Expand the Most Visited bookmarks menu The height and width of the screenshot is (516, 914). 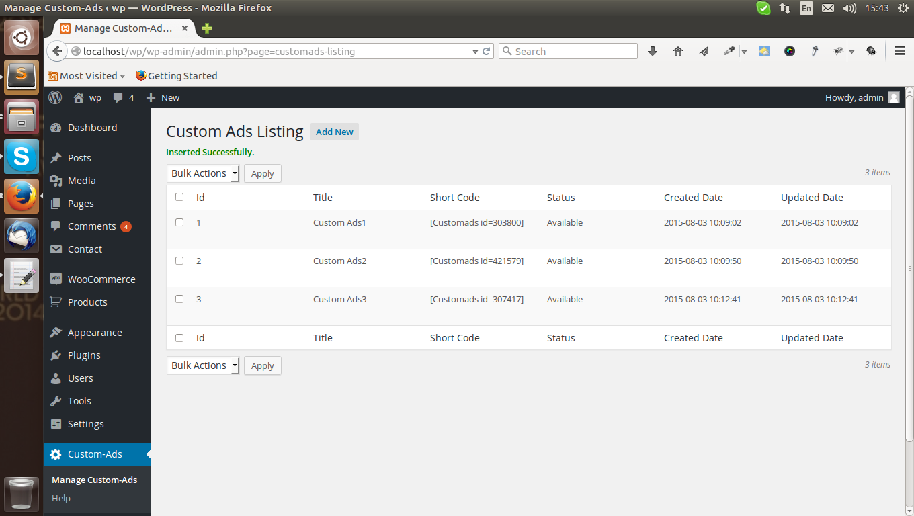click(x=87, y=76)
